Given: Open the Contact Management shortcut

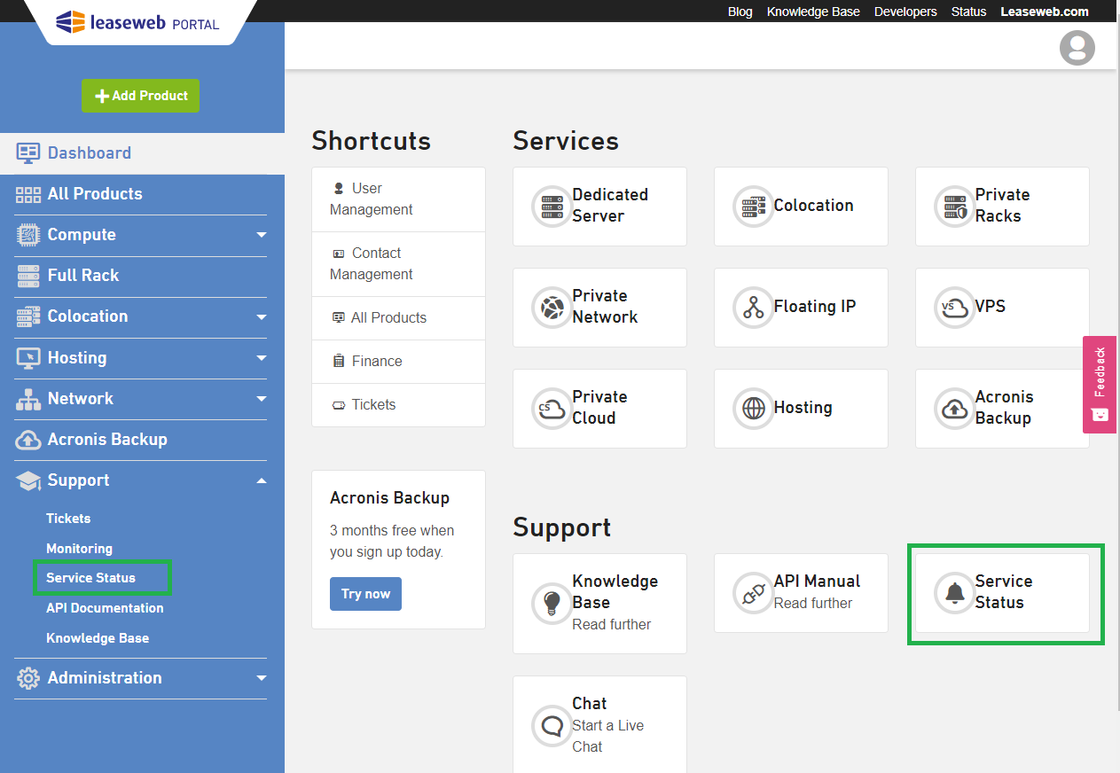Looking at the screenshot, I should click(x=398, y=264).
